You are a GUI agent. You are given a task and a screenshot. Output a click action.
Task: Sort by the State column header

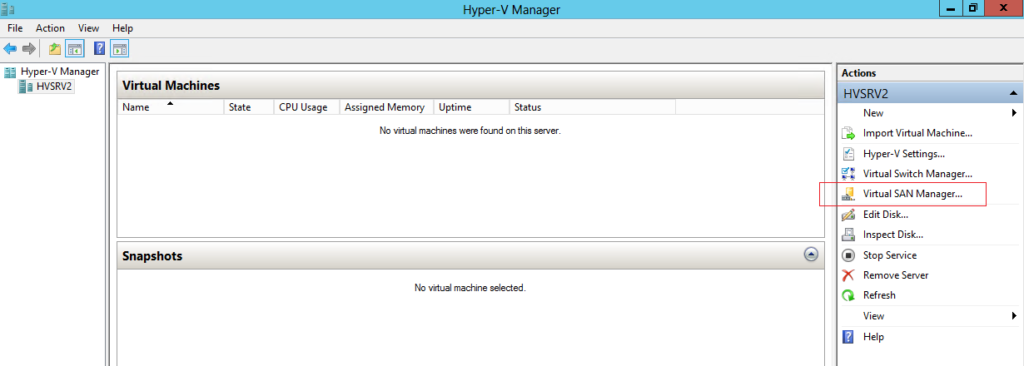(249, 107)
